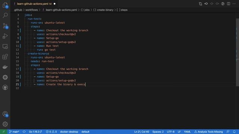Screen dimensions: 239x134
Task: Open the Manage settings gear
Action: (x=5, y=124)
